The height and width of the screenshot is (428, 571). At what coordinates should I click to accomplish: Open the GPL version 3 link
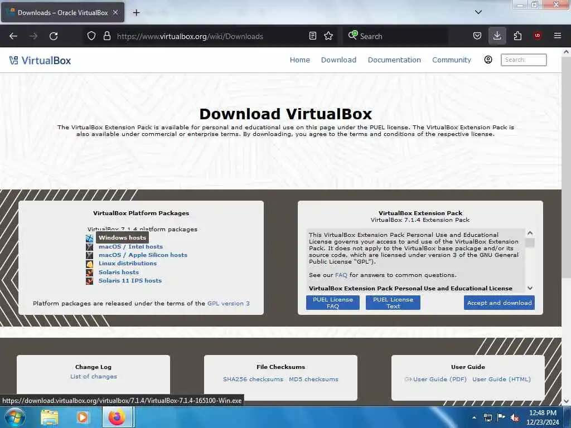pos(228,303)
